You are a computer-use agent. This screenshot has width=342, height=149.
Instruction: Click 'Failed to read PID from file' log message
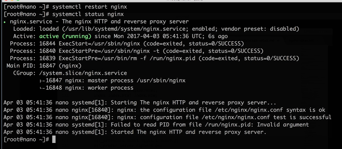[156, 125]
